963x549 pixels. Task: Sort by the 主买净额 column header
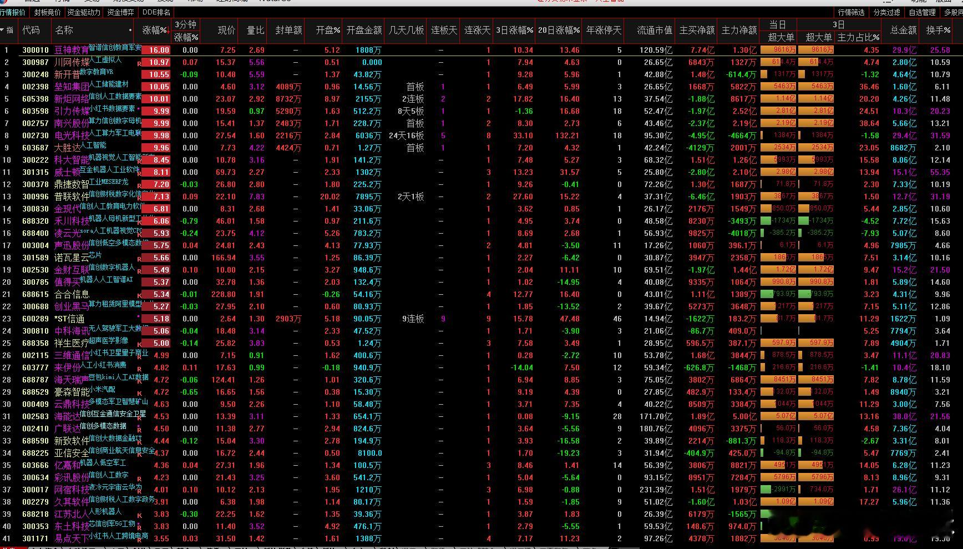[x=697, y=31]
